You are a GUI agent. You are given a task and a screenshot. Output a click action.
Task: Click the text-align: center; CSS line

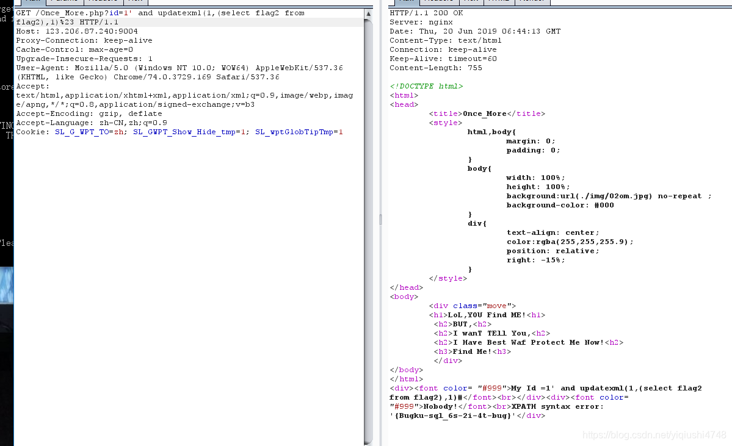pyautogui.click(x=553, y=232)
